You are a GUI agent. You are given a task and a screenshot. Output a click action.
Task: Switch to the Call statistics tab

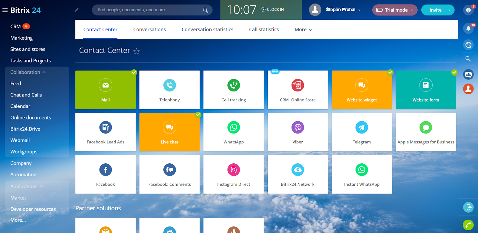(264, 30)
